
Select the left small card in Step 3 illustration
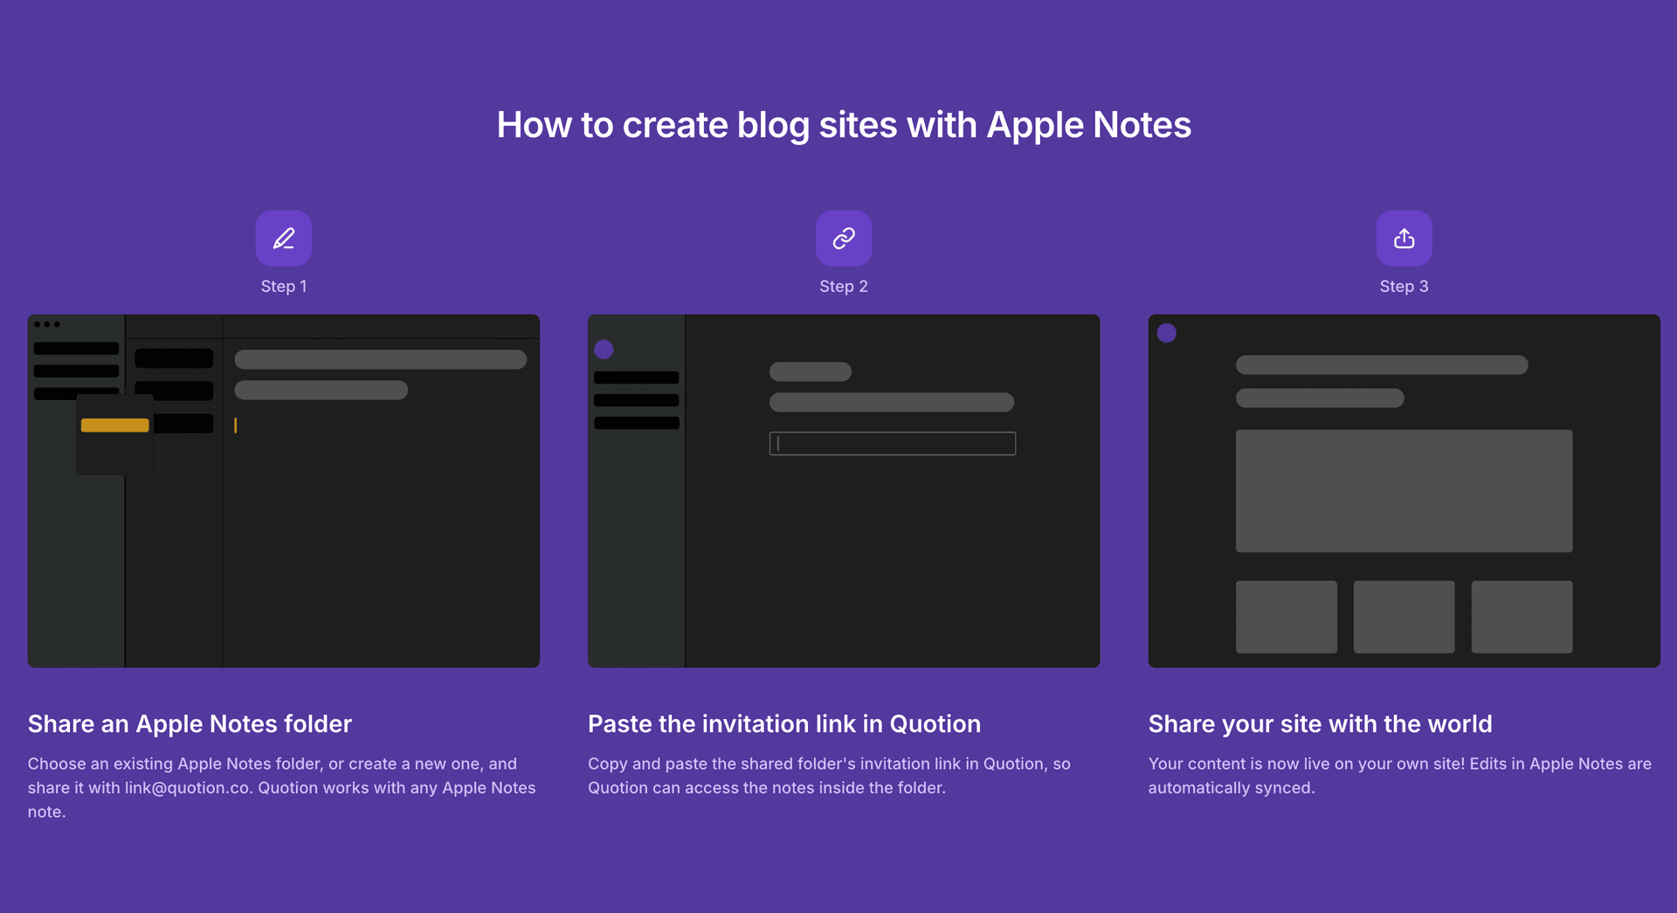click(x=1286, y=617)
